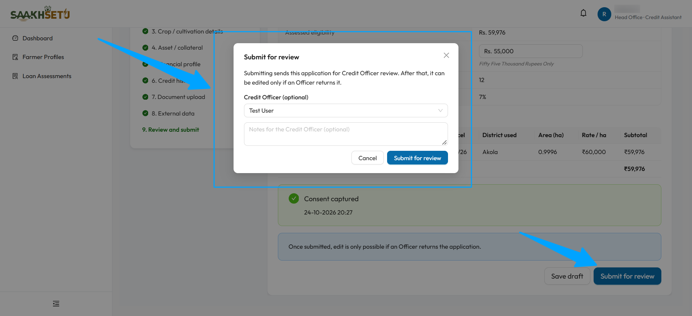Click the Submit for review dialog title

click(271, 57)
